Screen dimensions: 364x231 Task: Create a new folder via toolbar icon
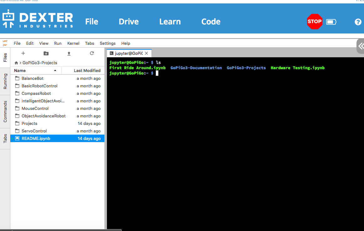click(46, 54)
